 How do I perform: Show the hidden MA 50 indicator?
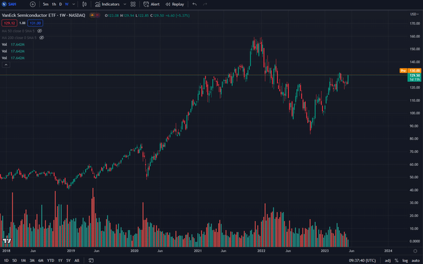tap(40, 31)
